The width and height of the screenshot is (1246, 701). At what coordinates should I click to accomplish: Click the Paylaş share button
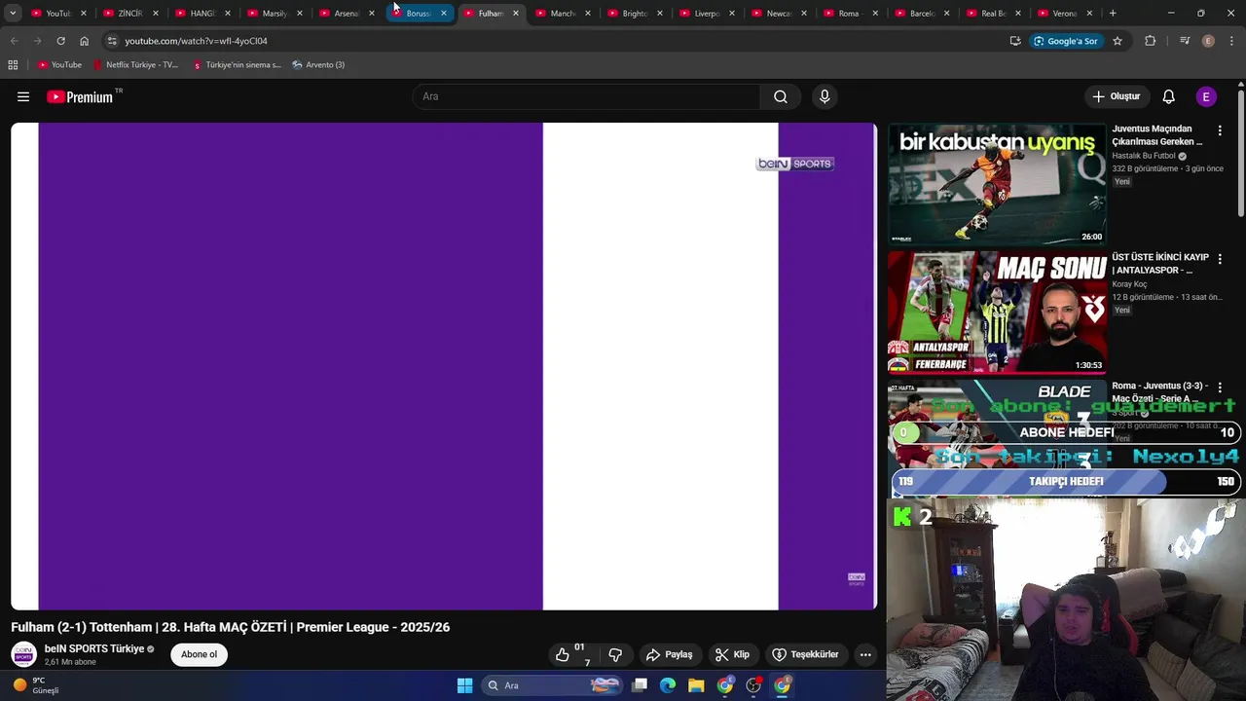click(670, 654)
